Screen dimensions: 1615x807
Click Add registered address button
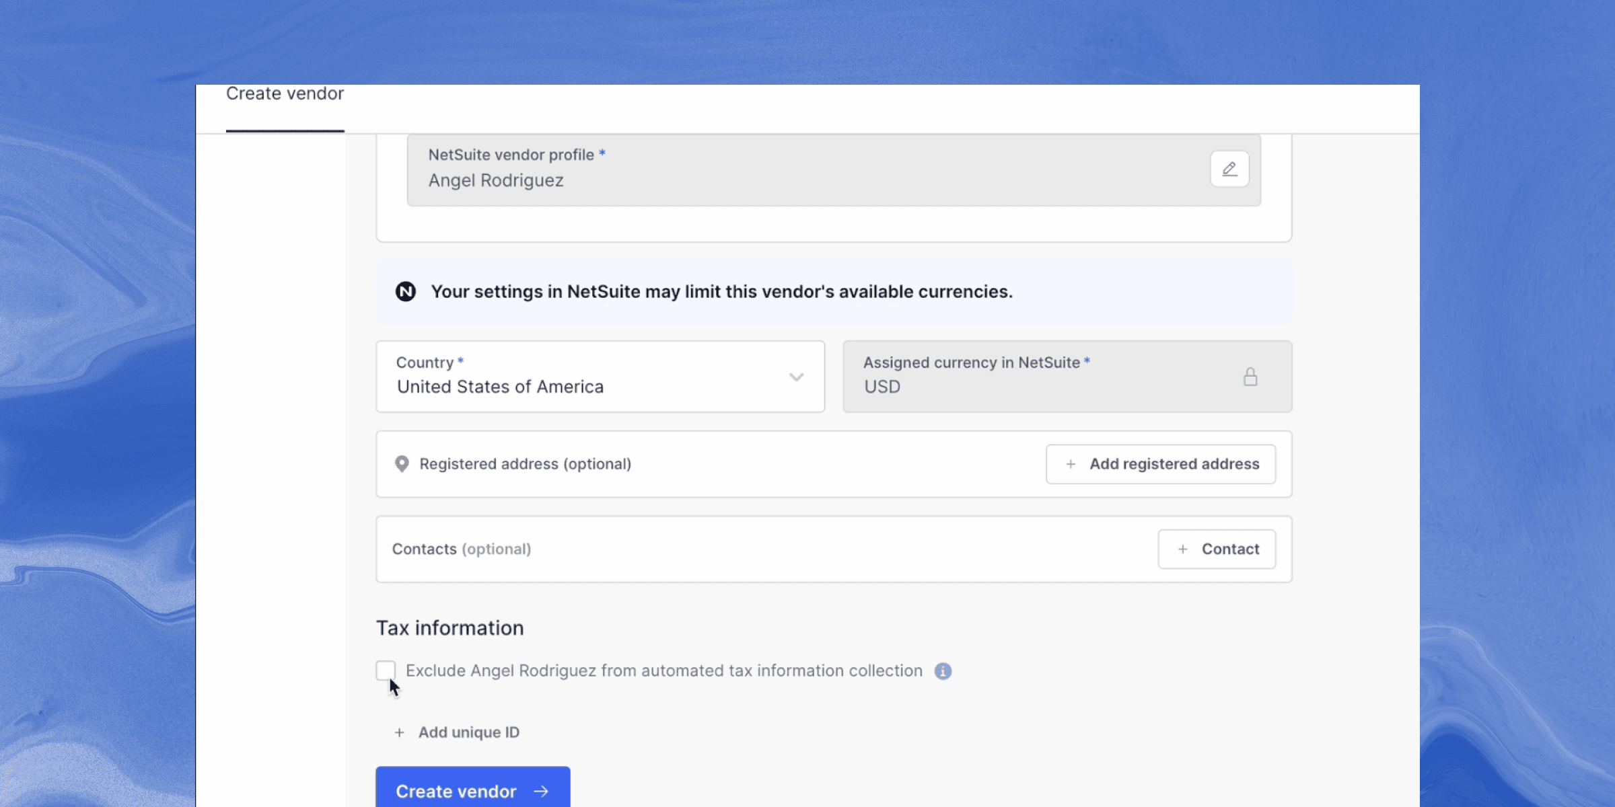(x=1160, y=464)
